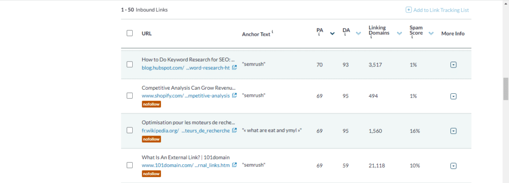Image resolution: width=509 pixels, height=183 pixels.
Task: Click the 'semrush' anchor text in hubspot row
Action: pyautogui.click(x=254, y=64)
